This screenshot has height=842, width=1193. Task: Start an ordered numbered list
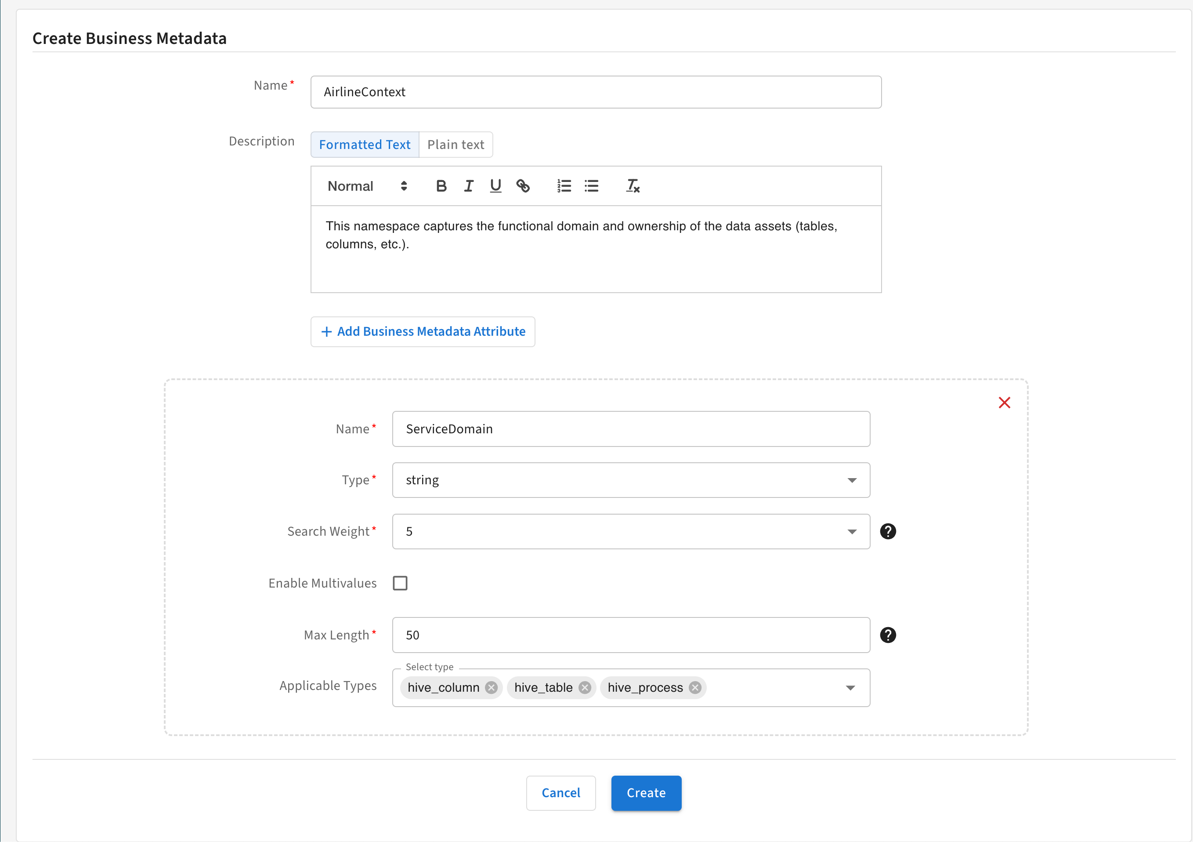(x=564, y=186)
